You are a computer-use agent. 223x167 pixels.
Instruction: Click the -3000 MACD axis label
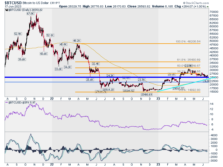pyautogui.click(x=214, y=161)
